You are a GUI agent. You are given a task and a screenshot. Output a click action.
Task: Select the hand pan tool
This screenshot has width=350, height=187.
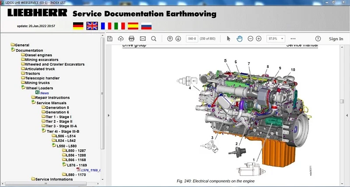[239, 39]
